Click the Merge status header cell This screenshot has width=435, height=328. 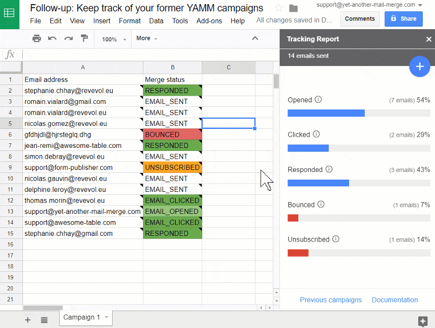tap(172, 80)
